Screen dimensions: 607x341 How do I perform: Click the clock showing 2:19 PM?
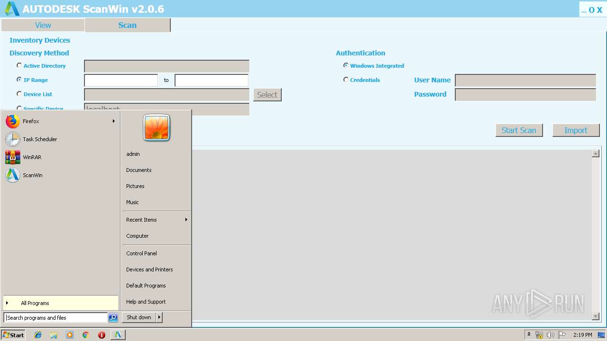(582, 335)
